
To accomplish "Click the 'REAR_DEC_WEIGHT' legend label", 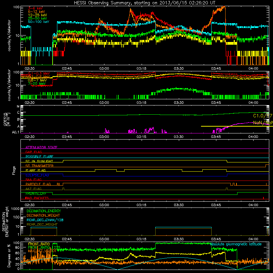I will (42, 225).
